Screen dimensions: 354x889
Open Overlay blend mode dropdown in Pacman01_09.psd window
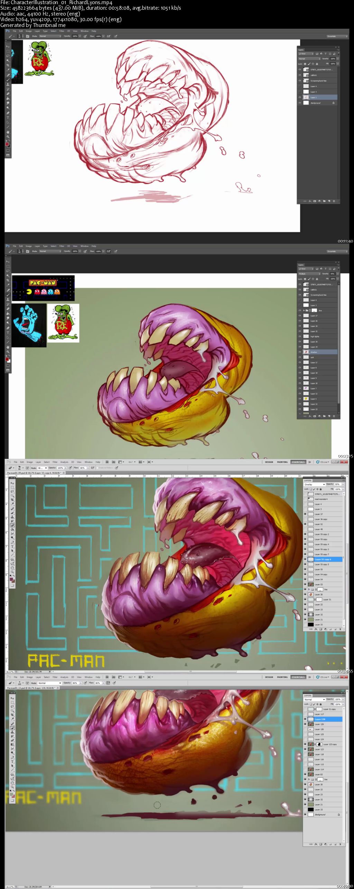(x=314, y=484)
